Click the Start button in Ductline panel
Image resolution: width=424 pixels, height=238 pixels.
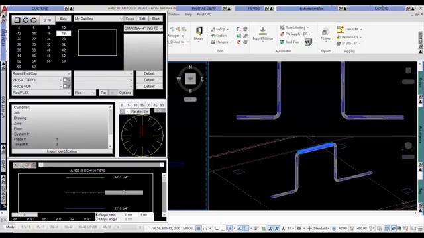(x=156, y=19)
